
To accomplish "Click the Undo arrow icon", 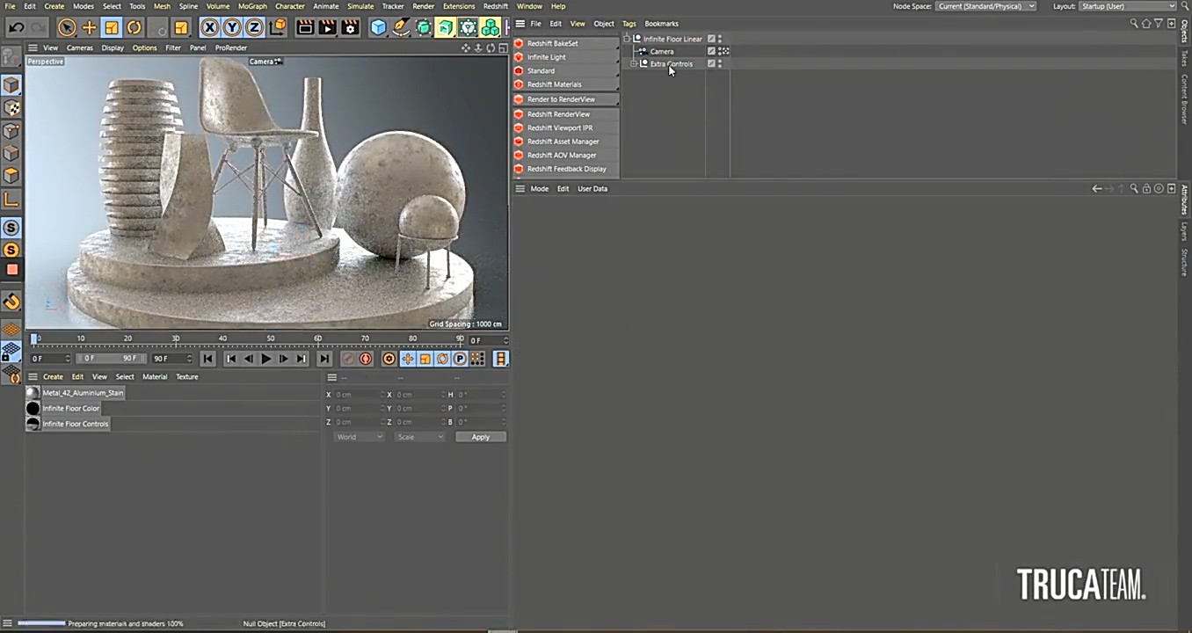I will pyautogui.click(x=16, y=27).
